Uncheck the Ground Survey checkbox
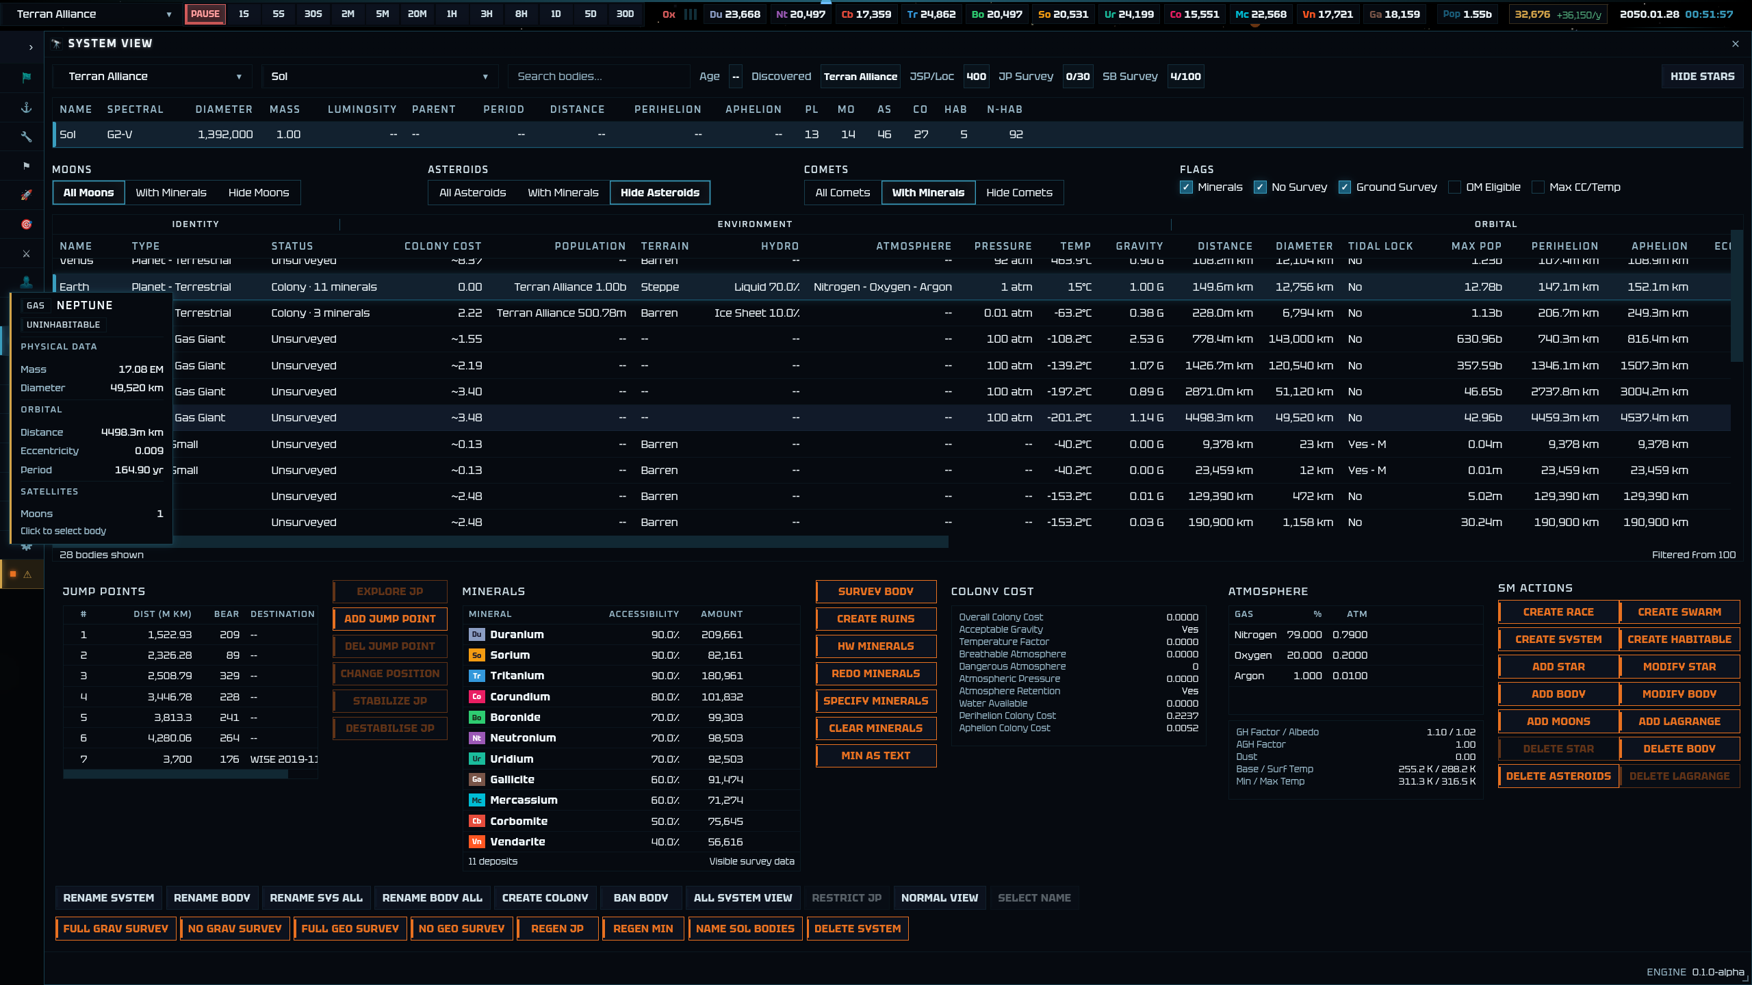 (x=1345, y=187)
